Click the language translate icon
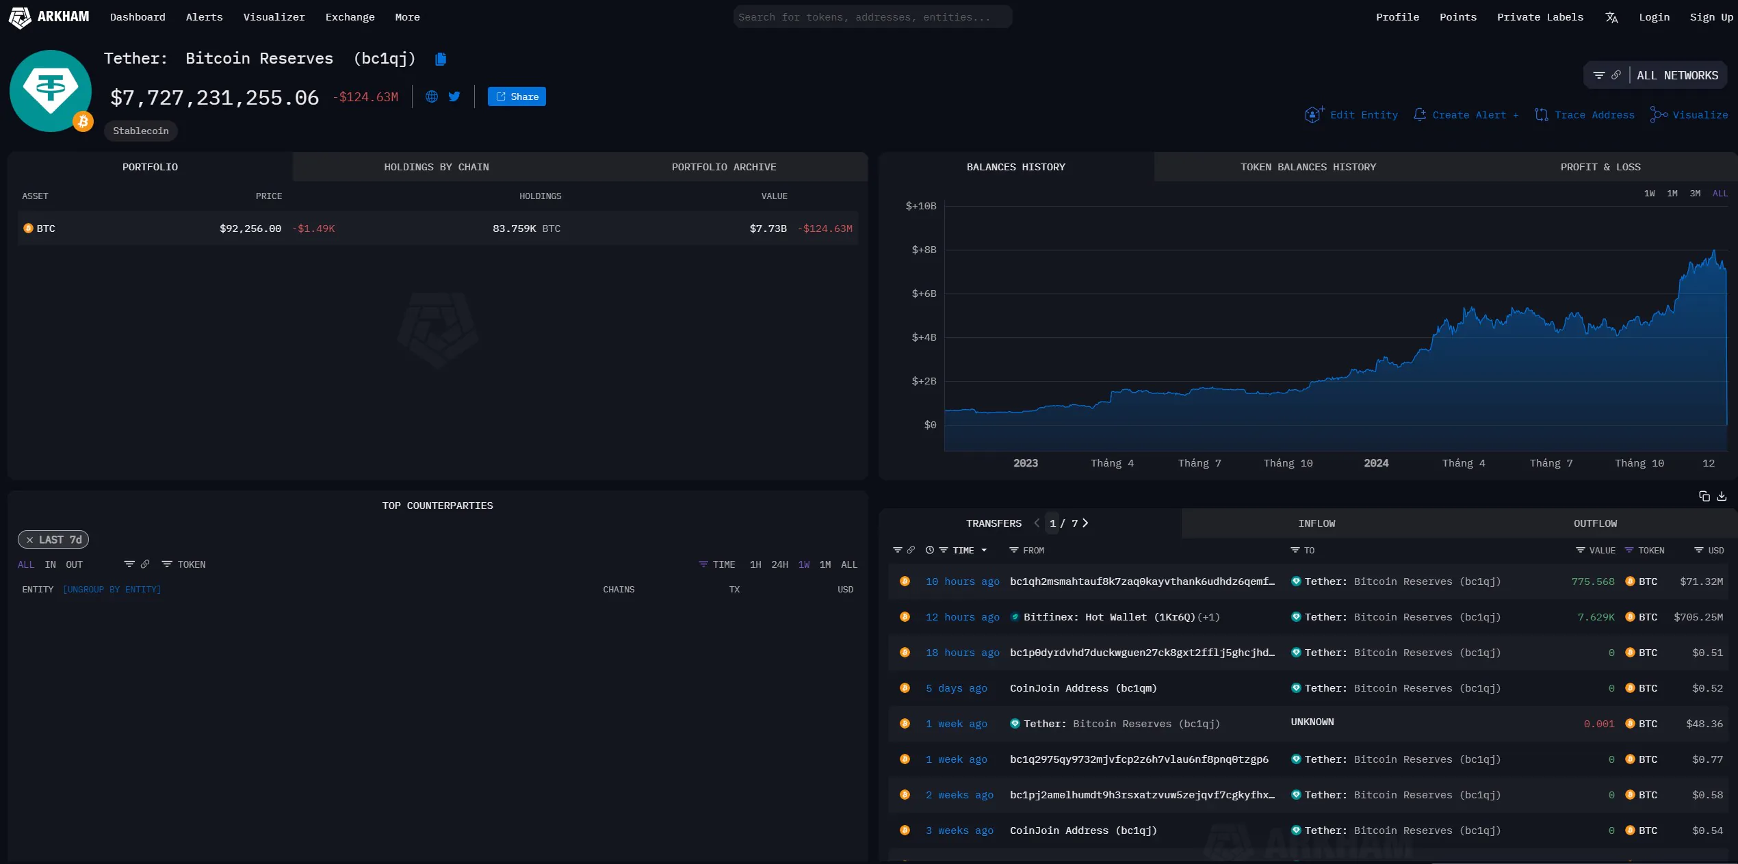Screen dimensions: 1738x864 [1611, 17]
